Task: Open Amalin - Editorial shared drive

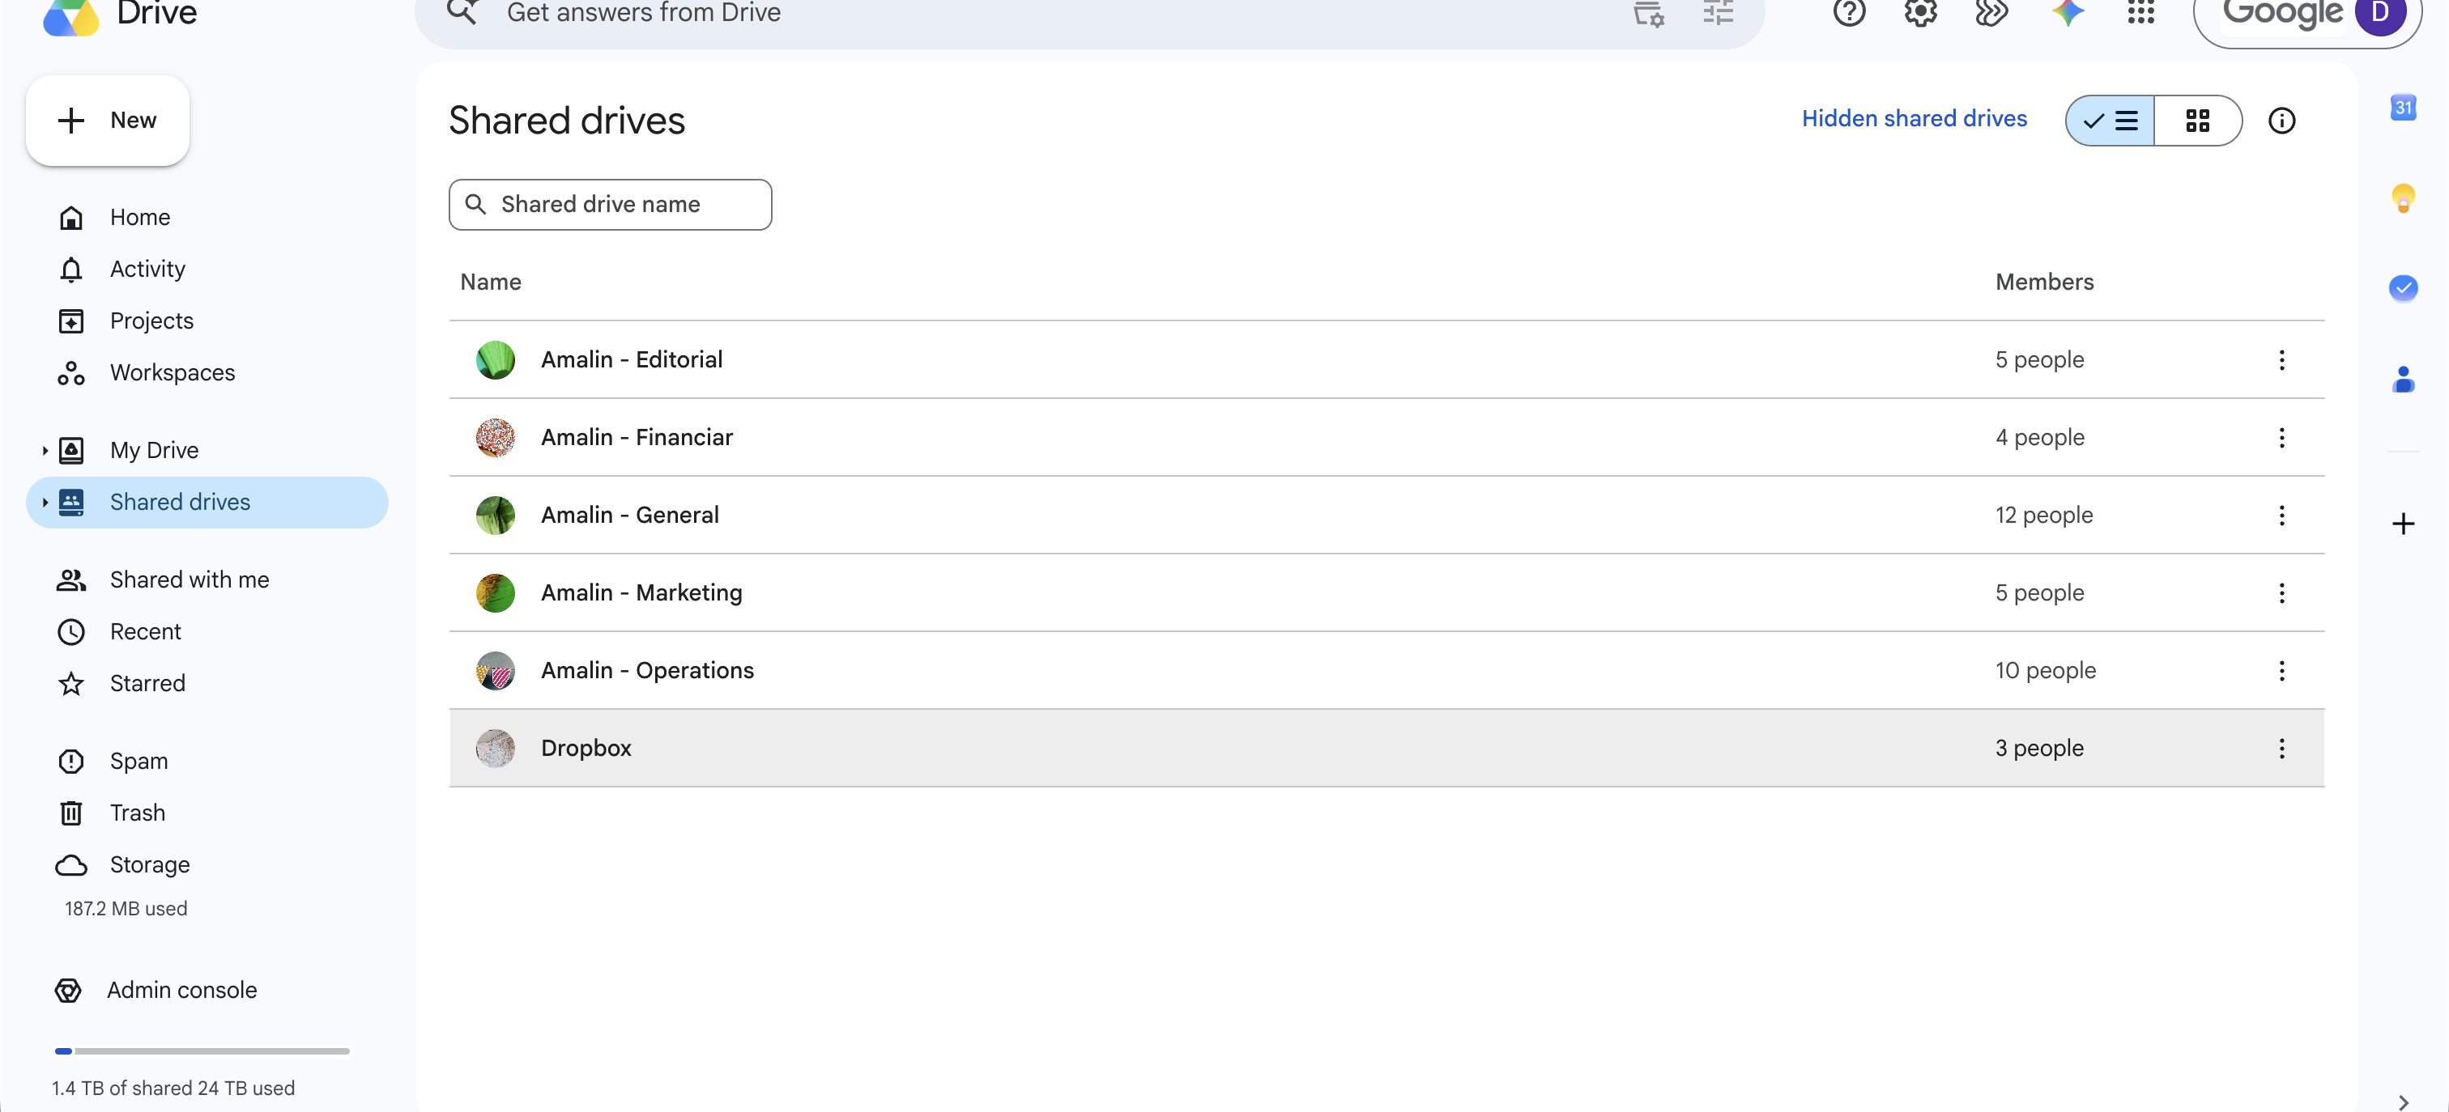Action: [1387, 360]
